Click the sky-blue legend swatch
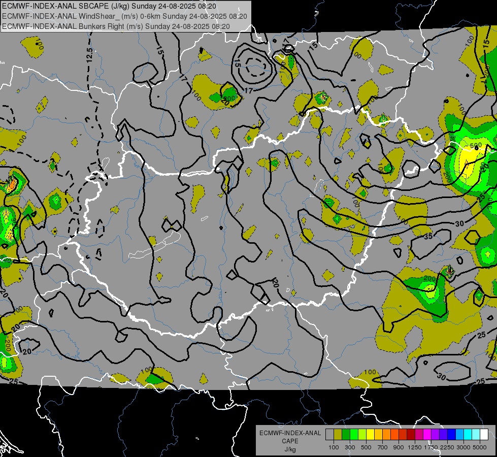The height and width of the screenshot is (457, 497). [x=460, y=434]
